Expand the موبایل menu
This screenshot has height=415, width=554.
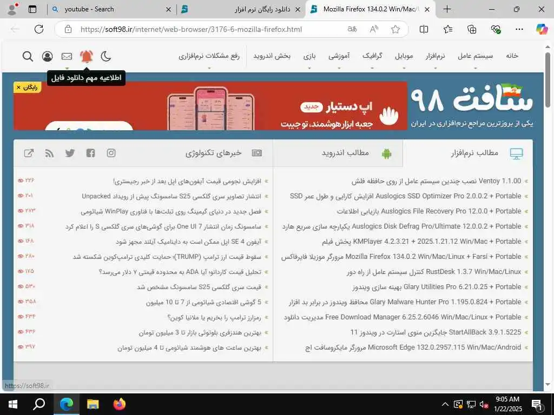tap(404, 56)
